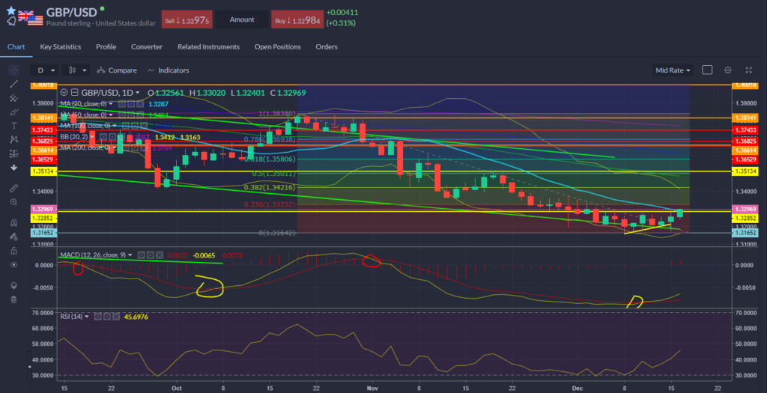Image resolution: width=767 pixels, height=393 pixels.
Task: Add GBP/USD to favorites star
Action: coord(10,10)
